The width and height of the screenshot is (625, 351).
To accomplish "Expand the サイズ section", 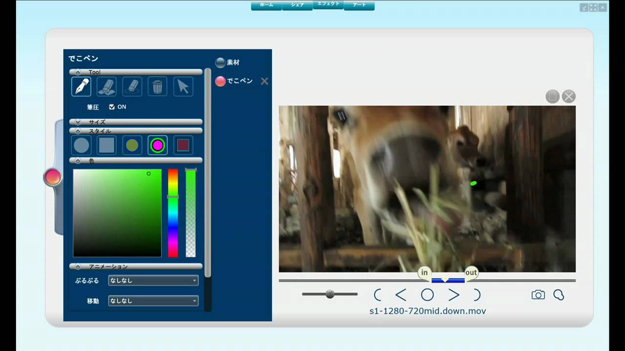I will coord(136,122).
